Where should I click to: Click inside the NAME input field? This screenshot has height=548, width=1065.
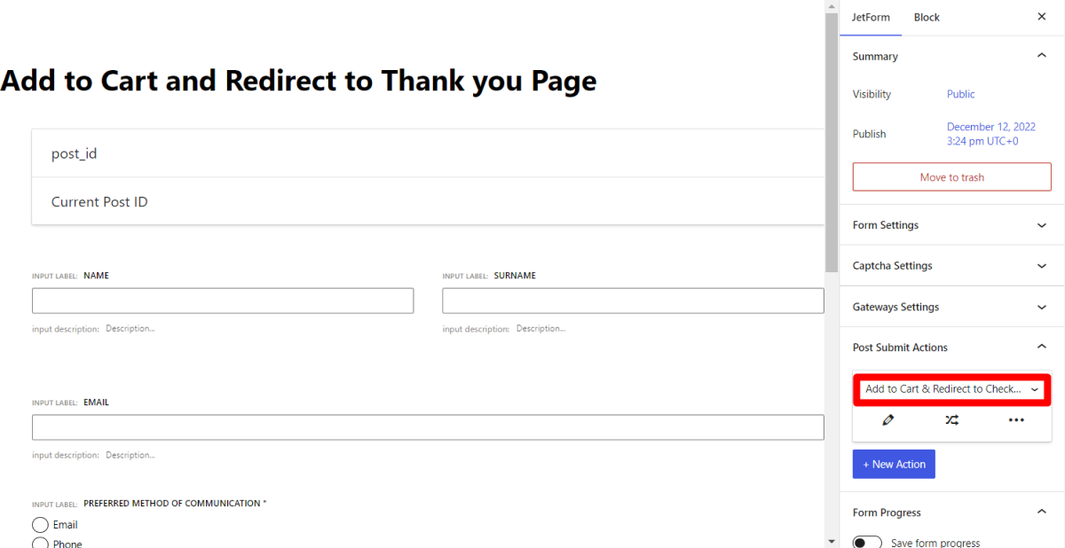pos(222,300)
